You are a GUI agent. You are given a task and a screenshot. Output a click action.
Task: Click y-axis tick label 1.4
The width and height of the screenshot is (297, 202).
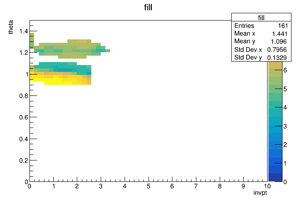[23, 31]
